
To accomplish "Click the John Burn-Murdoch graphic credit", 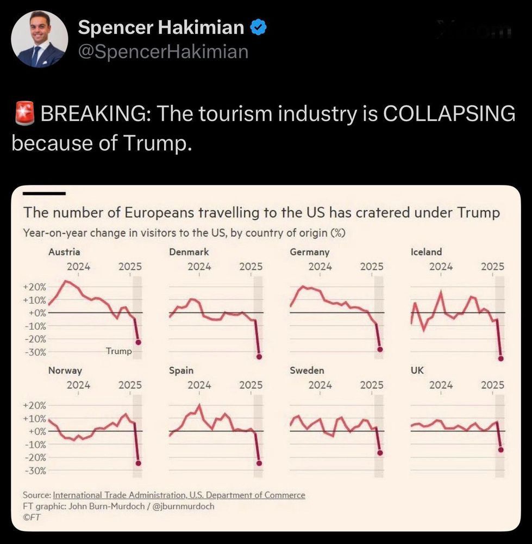I will coord(118,506).
